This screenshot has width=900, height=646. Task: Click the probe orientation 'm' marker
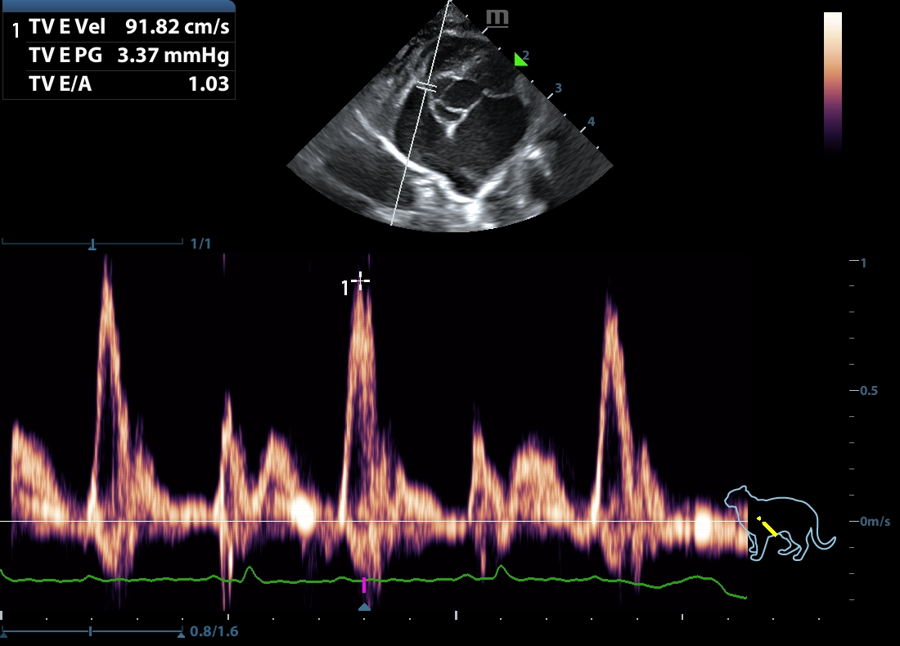(x=496, y=17)
